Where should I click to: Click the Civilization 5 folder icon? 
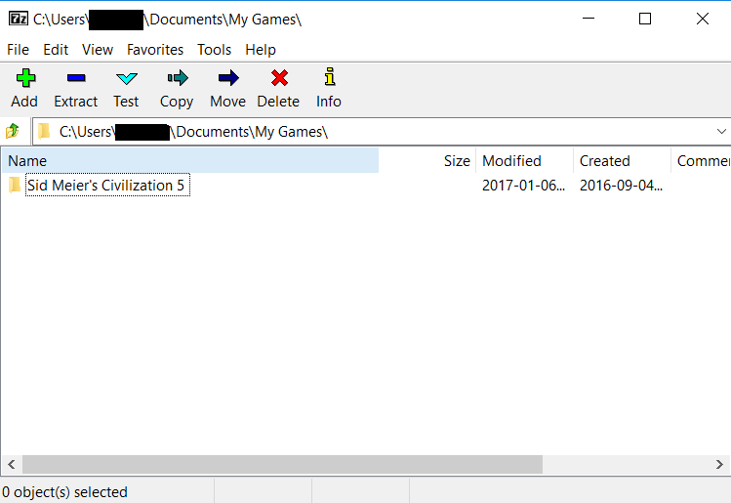(15, 186)
